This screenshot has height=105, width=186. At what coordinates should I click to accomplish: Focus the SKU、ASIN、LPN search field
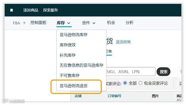(x=131, y=72)
